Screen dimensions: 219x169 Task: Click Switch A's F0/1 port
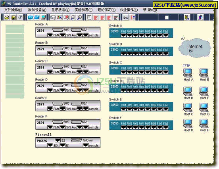tap(123, 35)
